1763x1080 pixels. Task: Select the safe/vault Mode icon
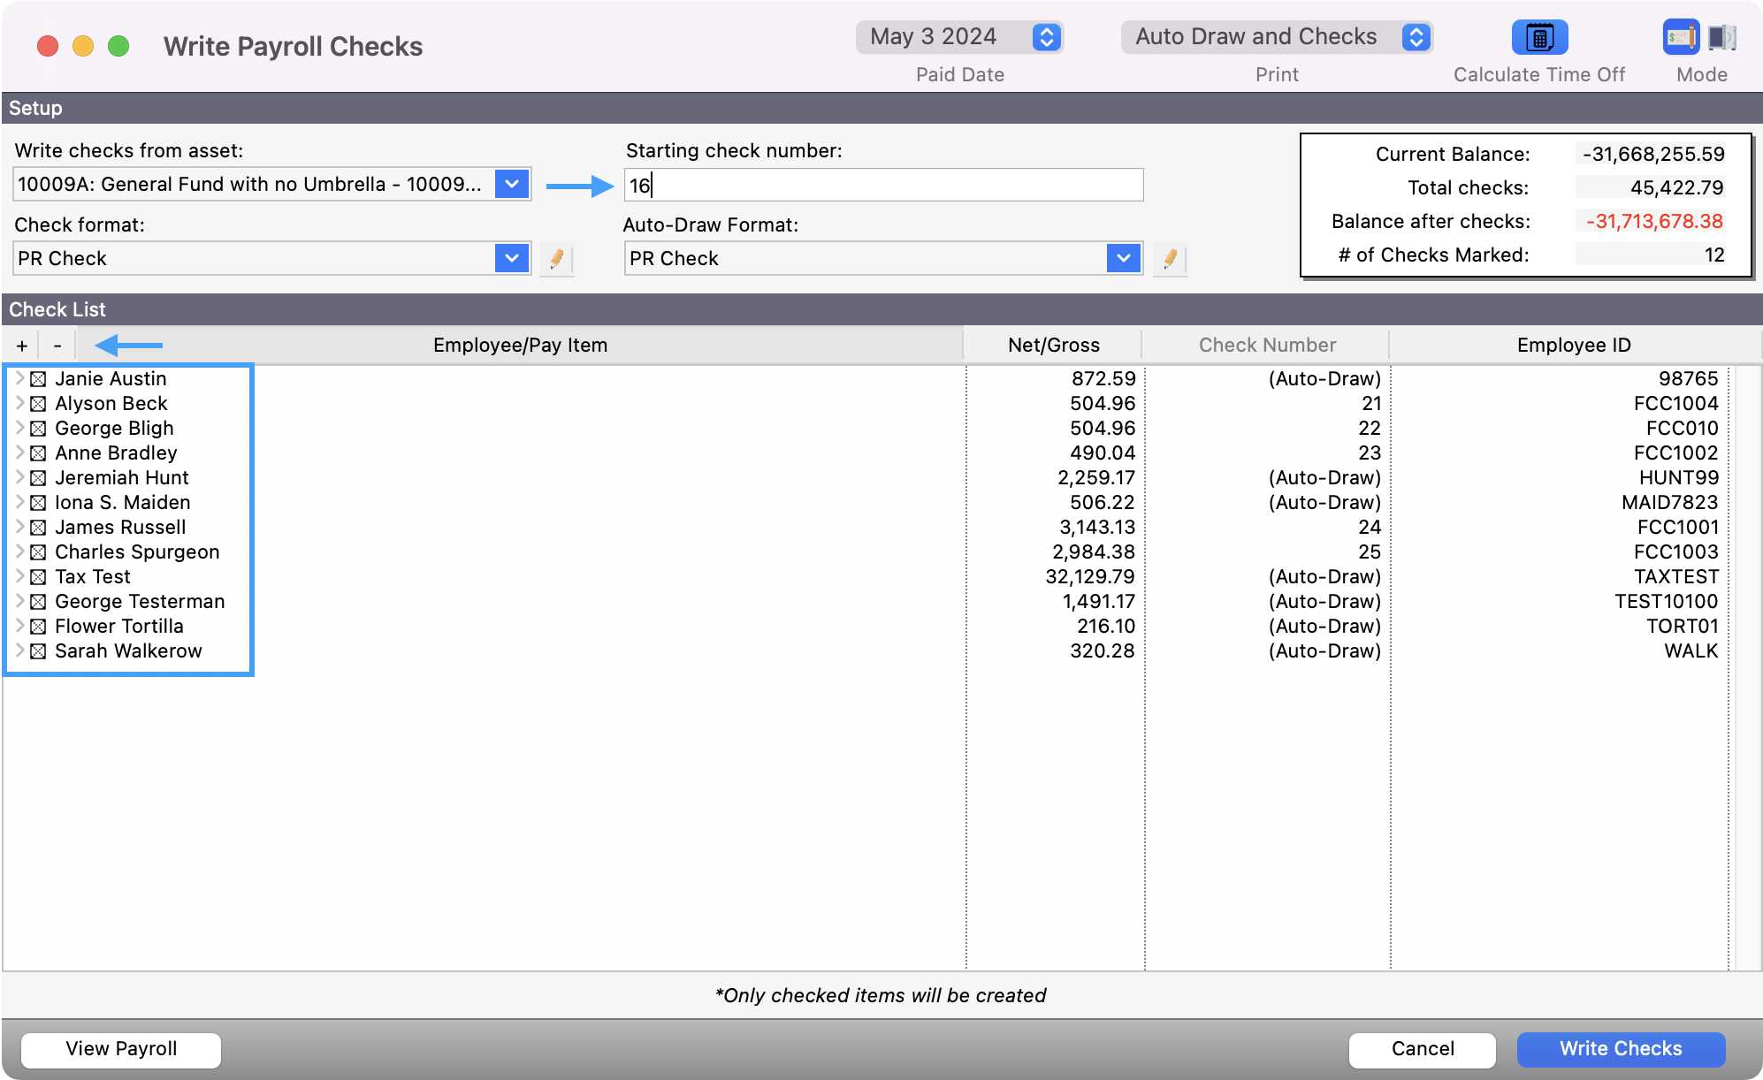[x=1721, y=38]
